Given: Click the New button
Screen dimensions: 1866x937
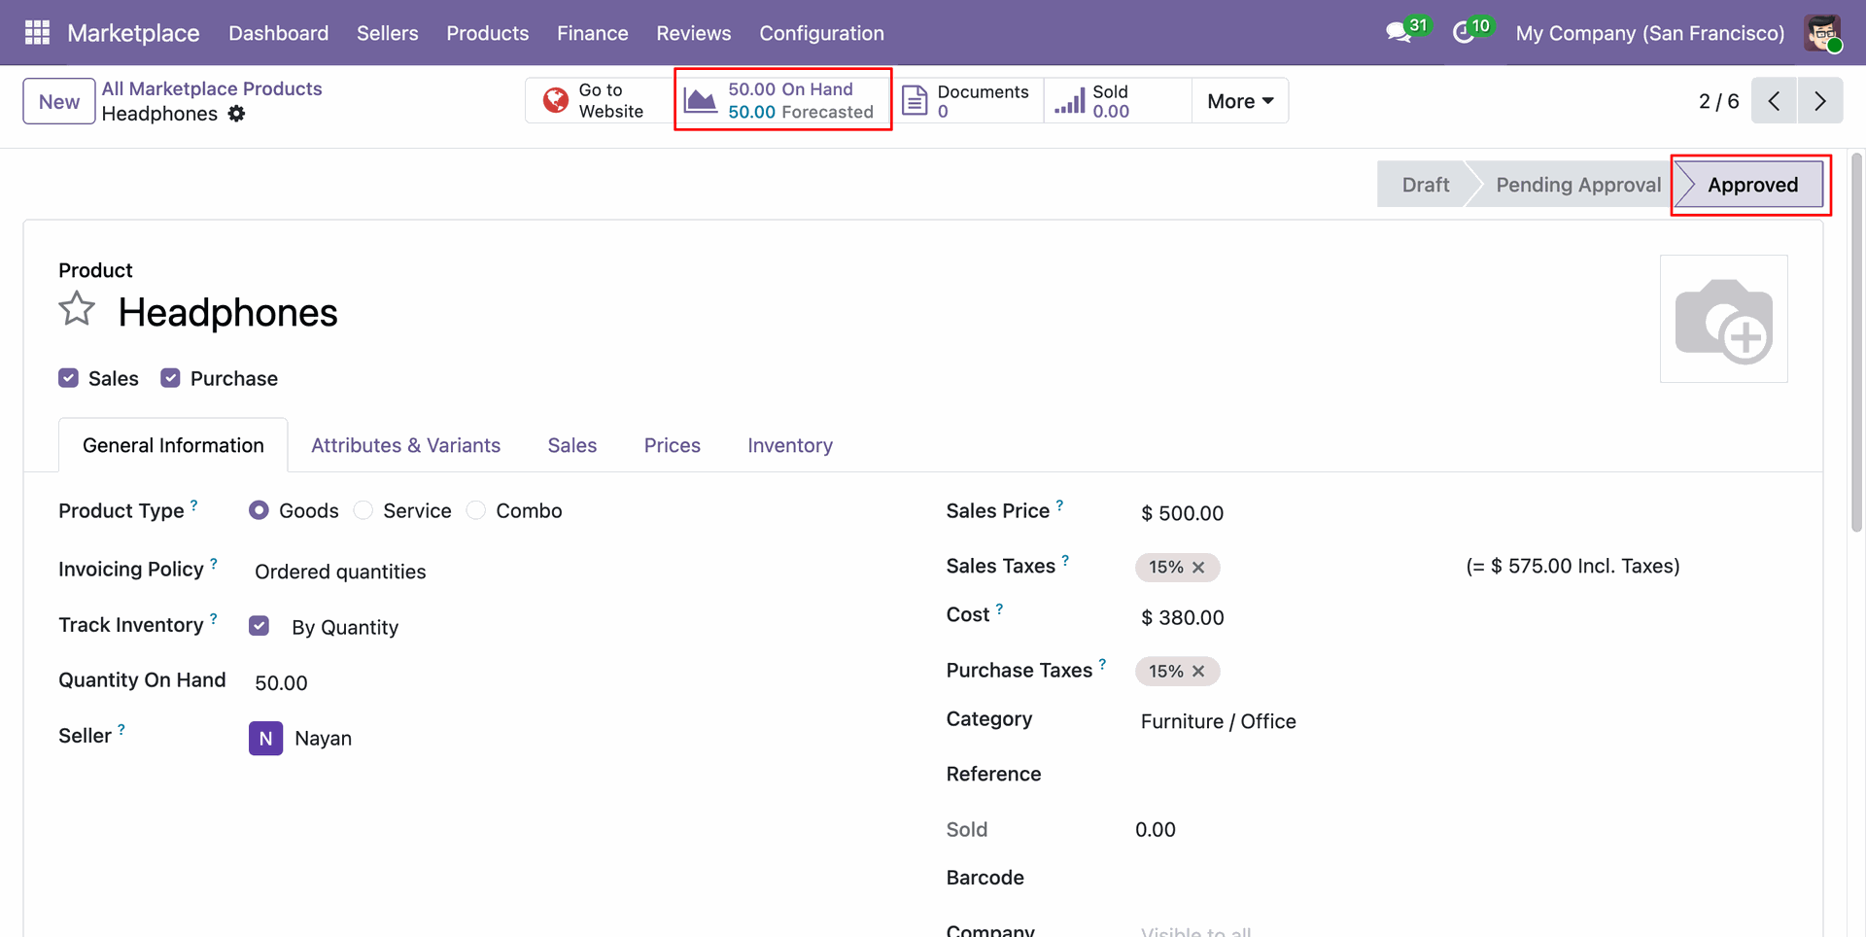Looking at the screenshot, I should click(59, 101).
